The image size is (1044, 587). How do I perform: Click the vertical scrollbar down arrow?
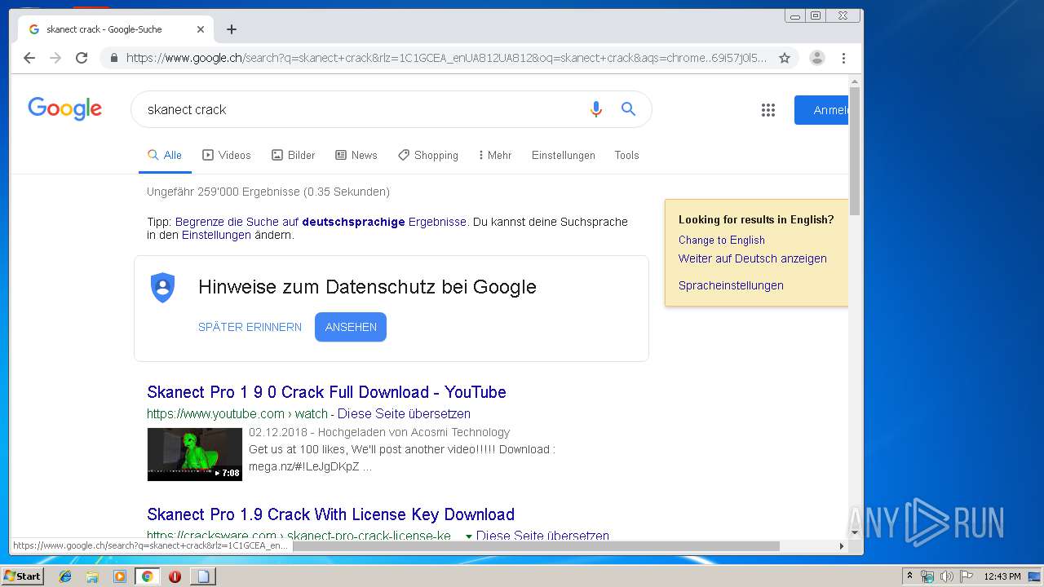point(855,533)
